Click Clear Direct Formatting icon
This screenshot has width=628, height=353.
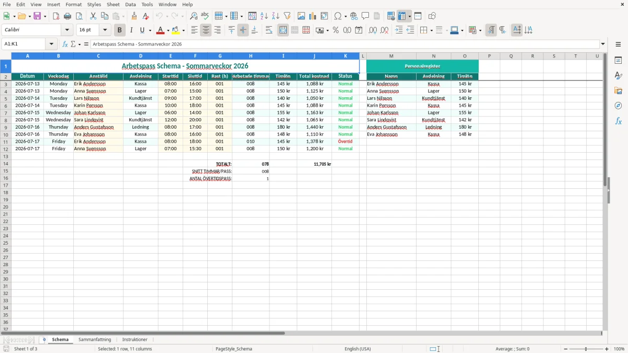pos(146,16)
